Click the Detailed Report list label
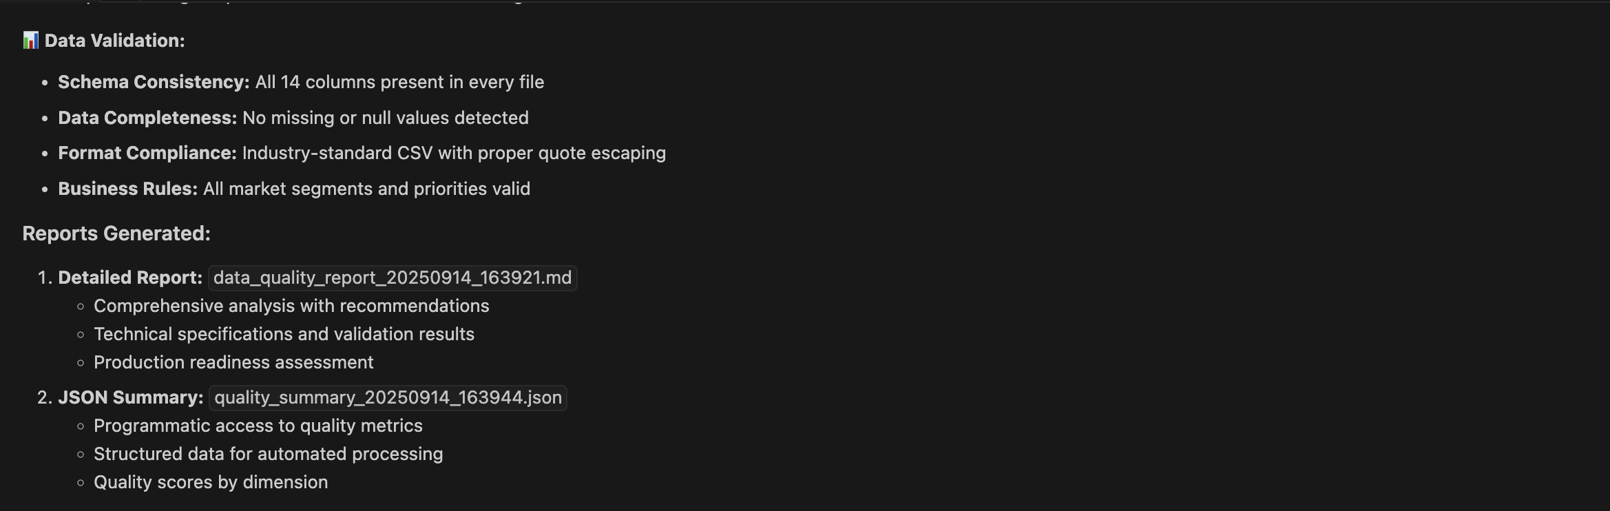The width and height of the screenshot is (1610, 511). pos(130,278)
